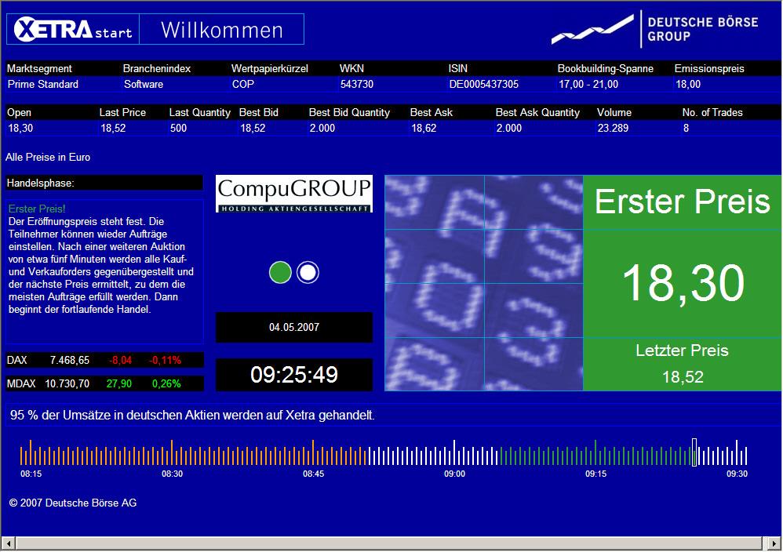Click the Handelsphase label
This screenshot has width=783, height=552.
[x=104, y=182]
